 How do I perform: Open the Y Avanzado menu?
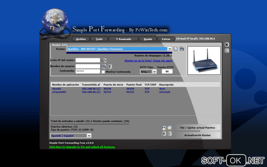[x=124, y=39]
